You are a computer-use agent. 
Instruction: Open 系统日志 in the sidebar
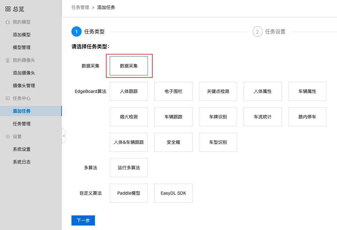(x=21, y=162)
